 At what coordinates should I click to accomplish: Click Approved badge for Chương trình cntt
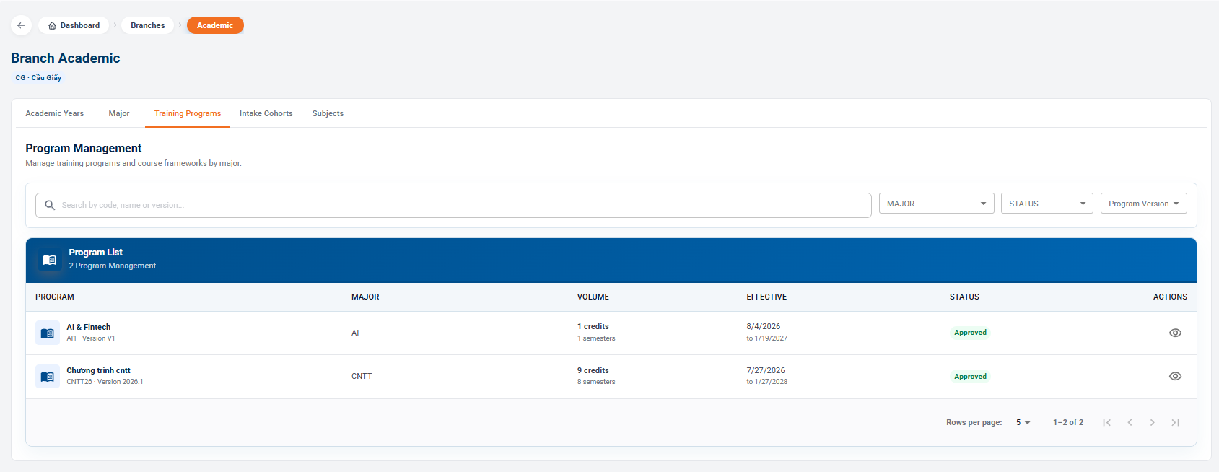point(970,377)
